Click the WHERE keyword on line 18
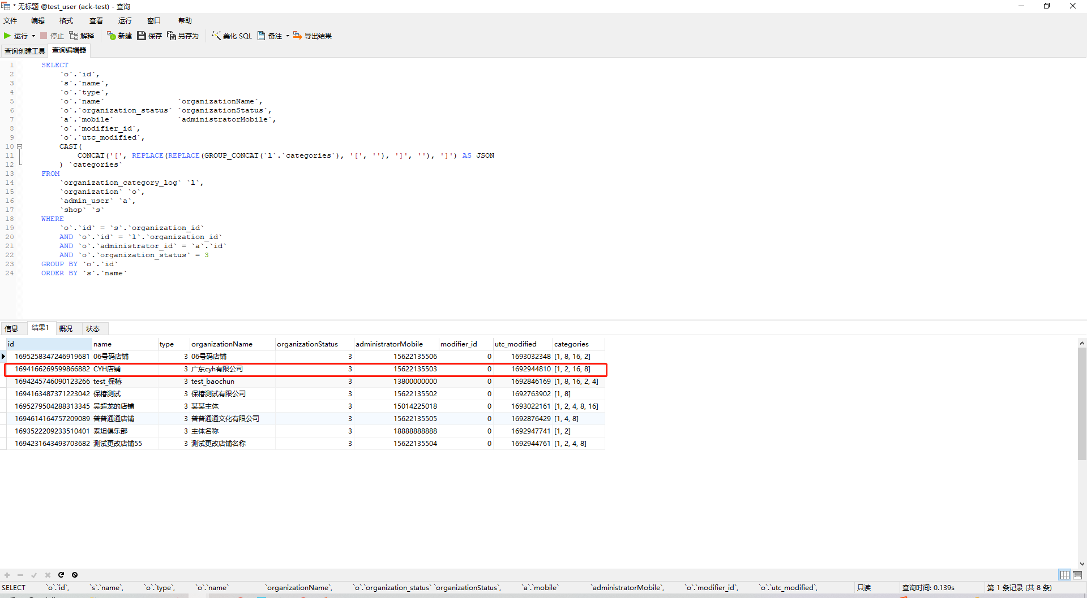This screenshot has height=598, width=1087. click(x=52, y=219)
